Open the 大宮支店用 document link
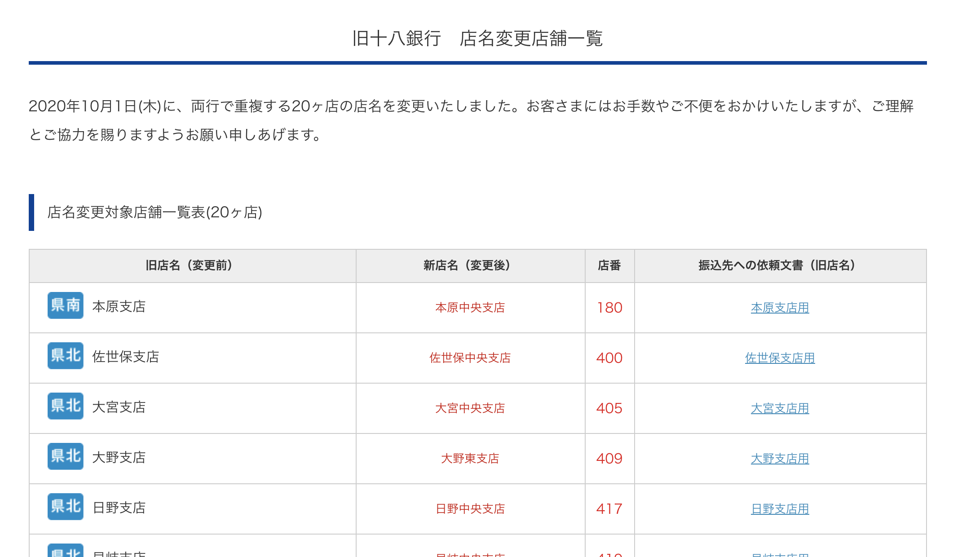Screen dimensions: 962x557 pyautogui.click(x=780, y=408)
